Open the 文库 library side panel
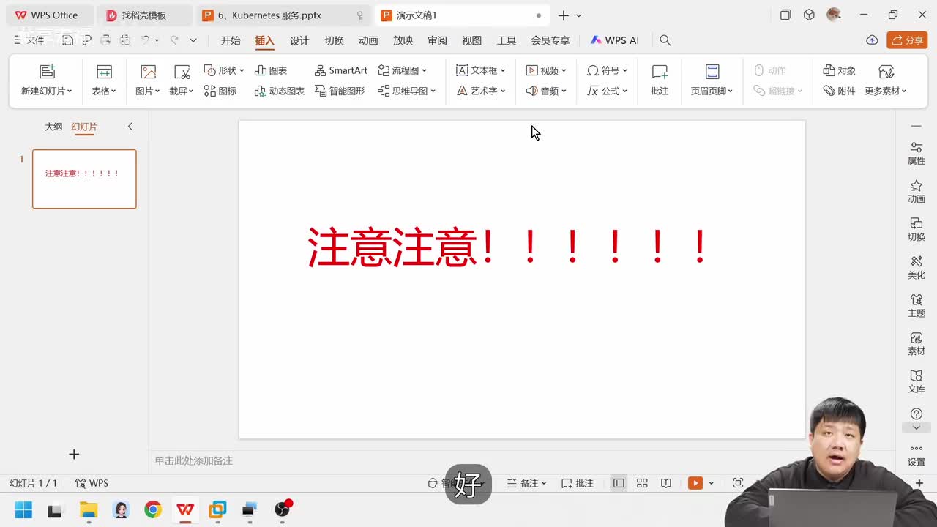The height and width of the screenshot is (527, 937). 917,382
